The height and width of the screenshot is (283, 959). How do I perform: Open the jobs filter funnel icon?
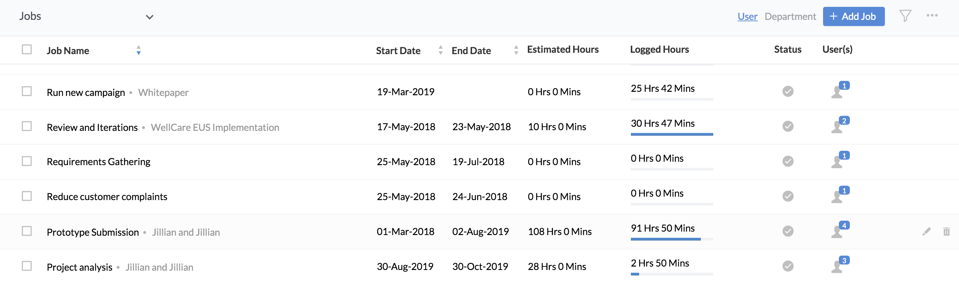(905, 16)
